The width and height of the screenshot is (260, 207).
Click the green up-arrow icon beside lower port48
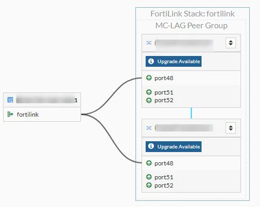149,163
